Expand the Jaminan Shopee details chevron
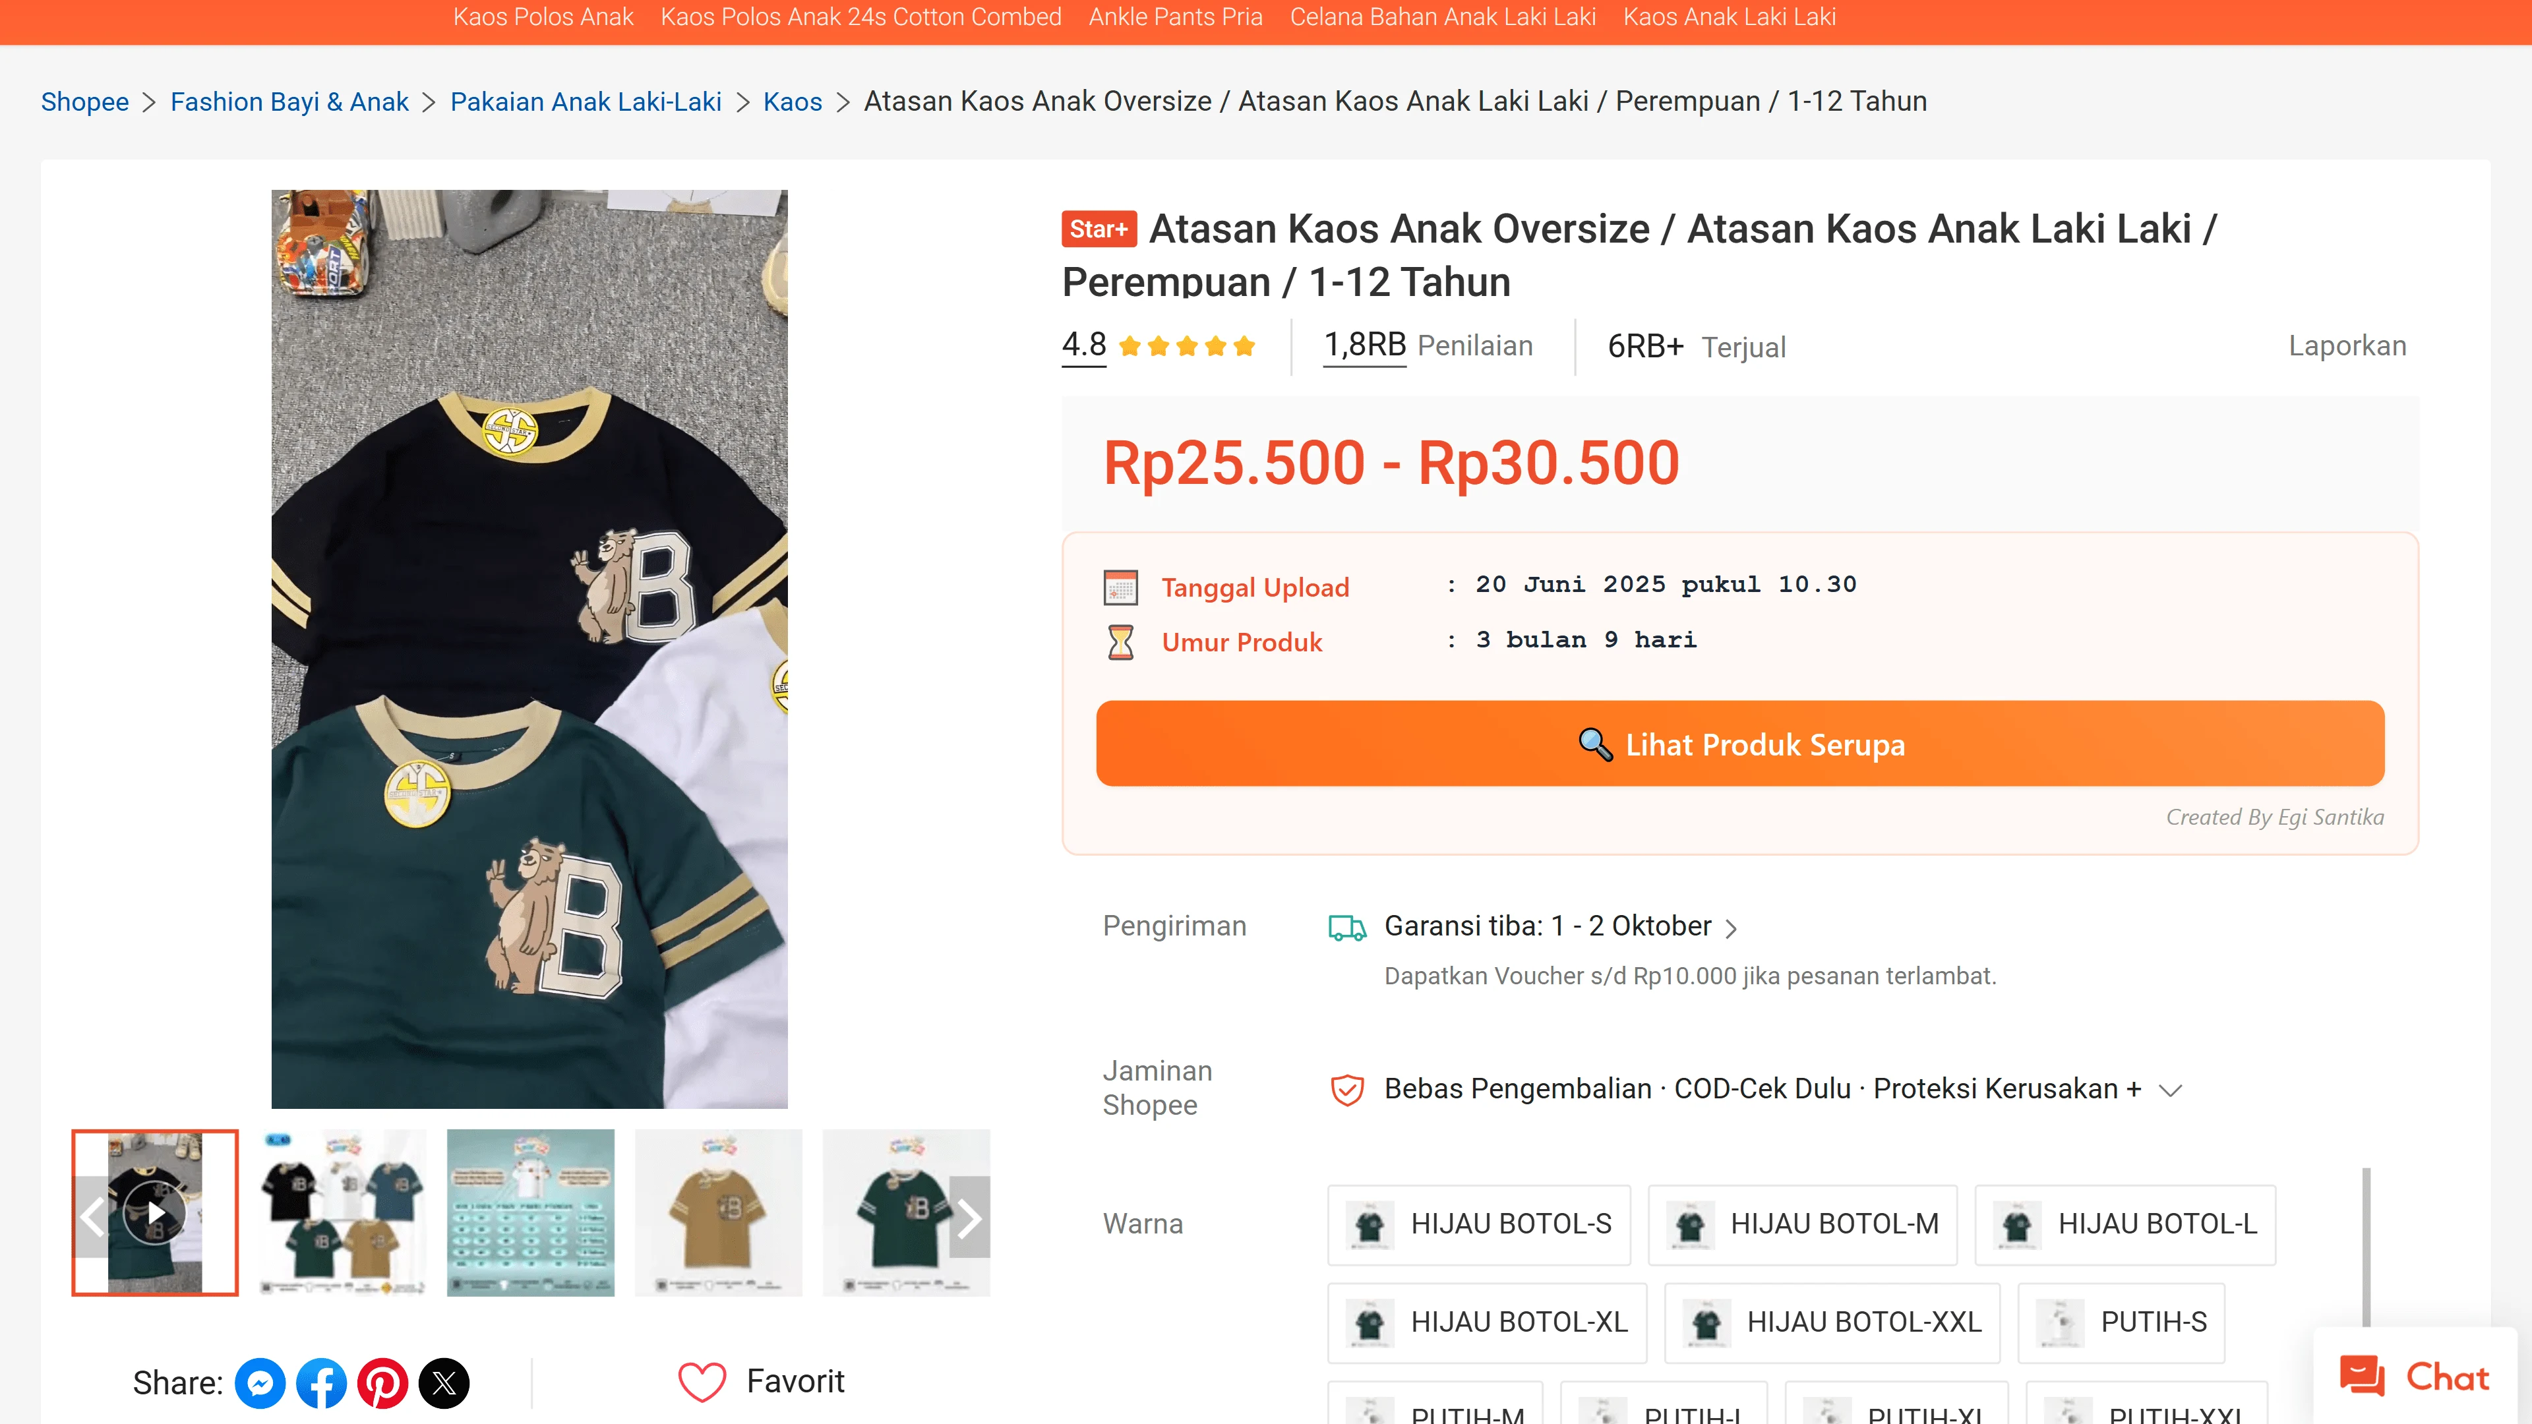This screenshot has height=1424, width=2532. coord(2170,1090)
